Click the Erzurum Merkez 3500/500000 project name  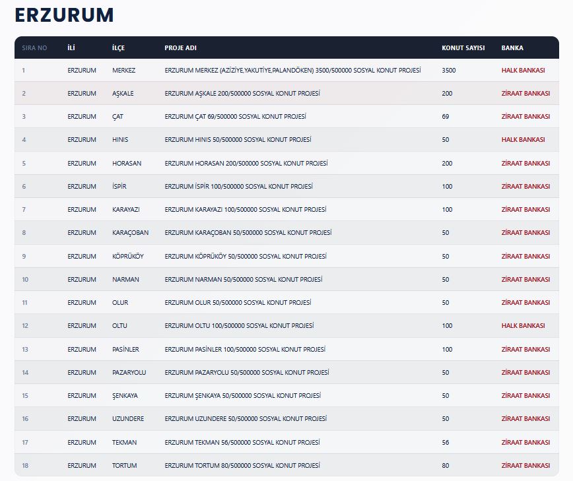point(292,70)
